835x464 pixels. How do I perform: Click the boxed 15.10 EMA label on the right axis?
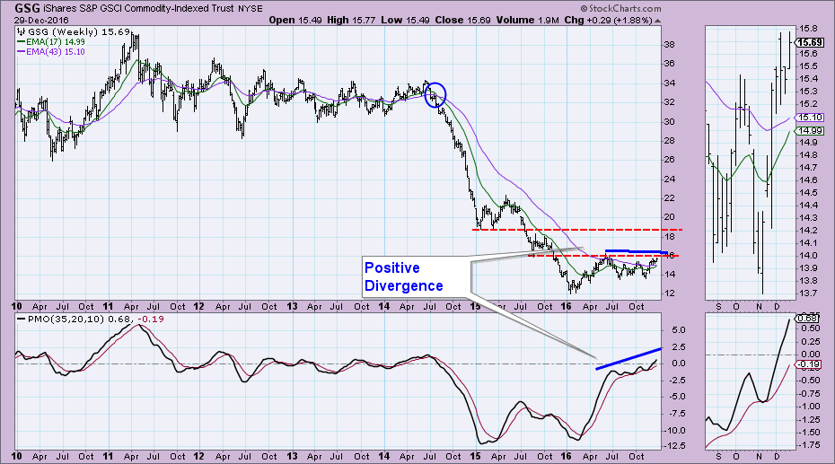pyautogui.click(x=810, y=118)
